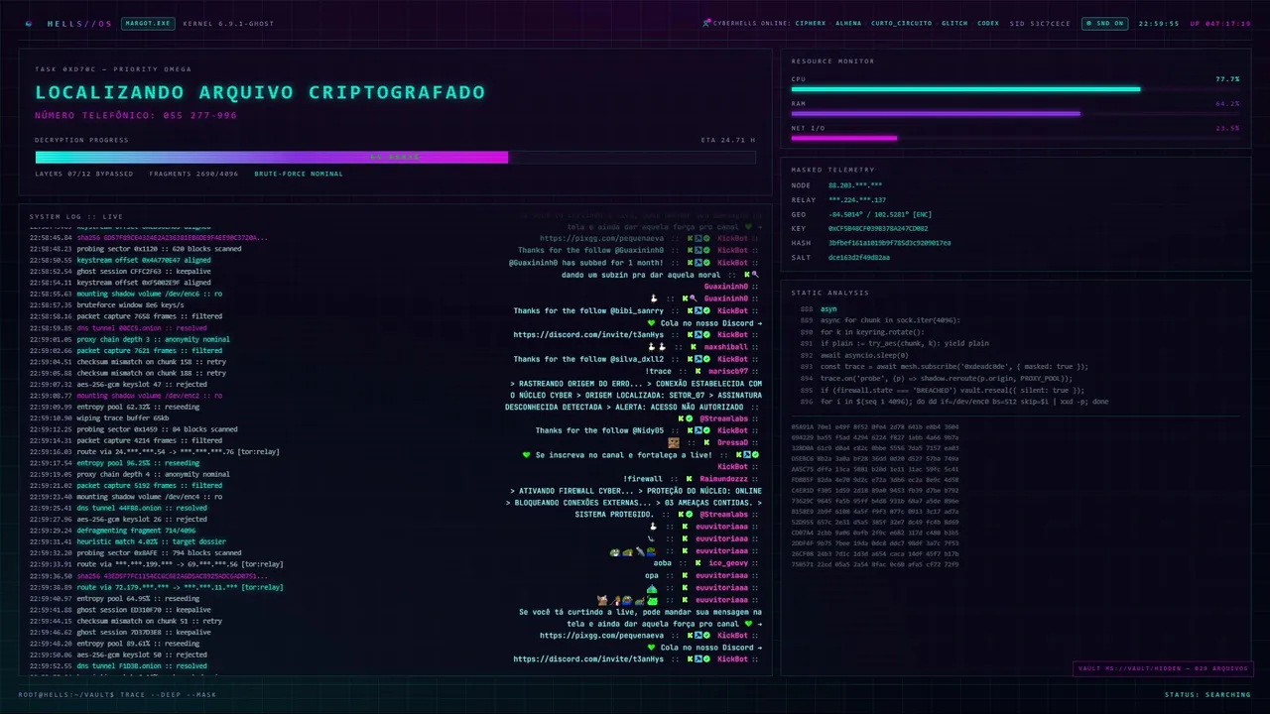Select CODEX in the online list
Viewport: 1270px width, 714px height.
988,23
